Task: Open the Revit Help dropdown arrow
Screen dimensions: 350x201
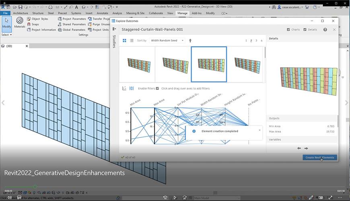Action: [x=319, y=7]
